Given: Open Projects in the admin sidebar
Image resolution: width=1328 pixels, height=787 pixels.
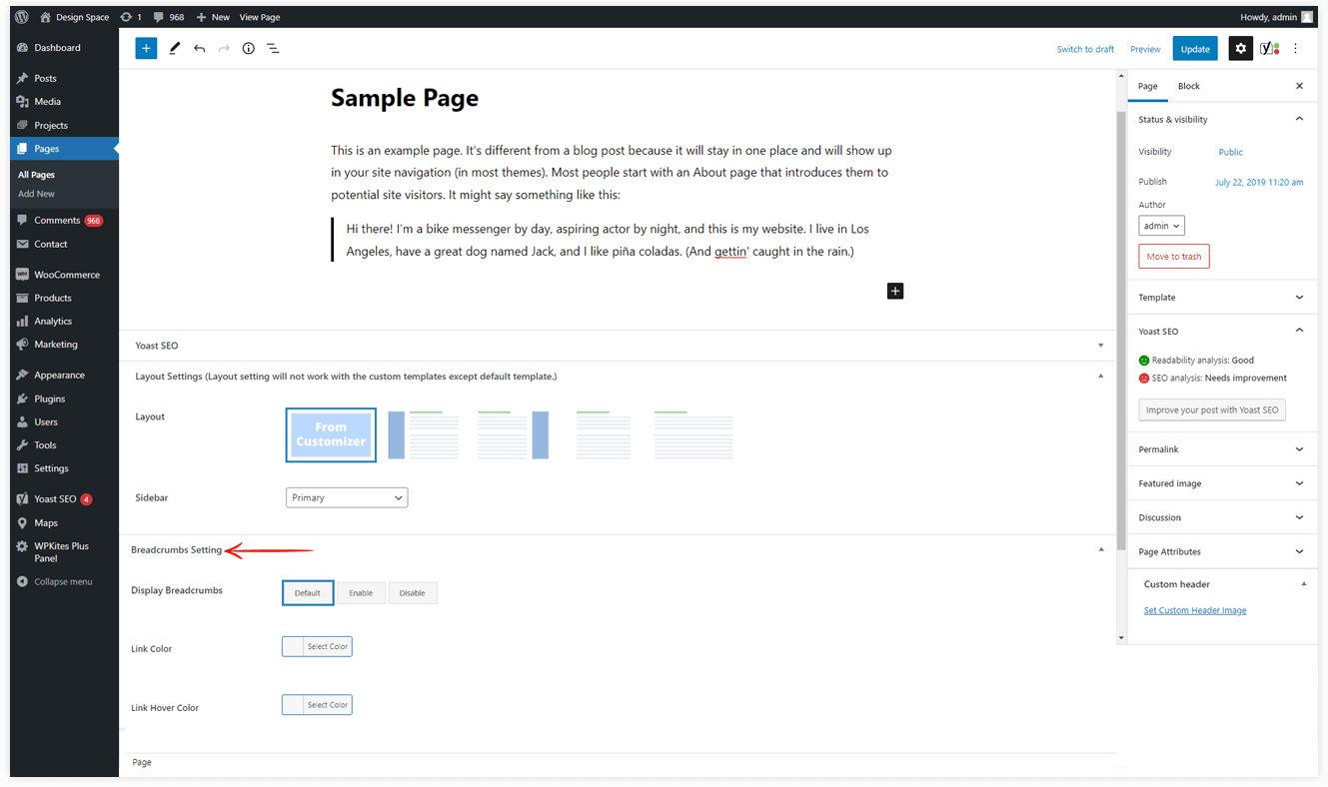Looking at the screenshot, I should point(64,125).
